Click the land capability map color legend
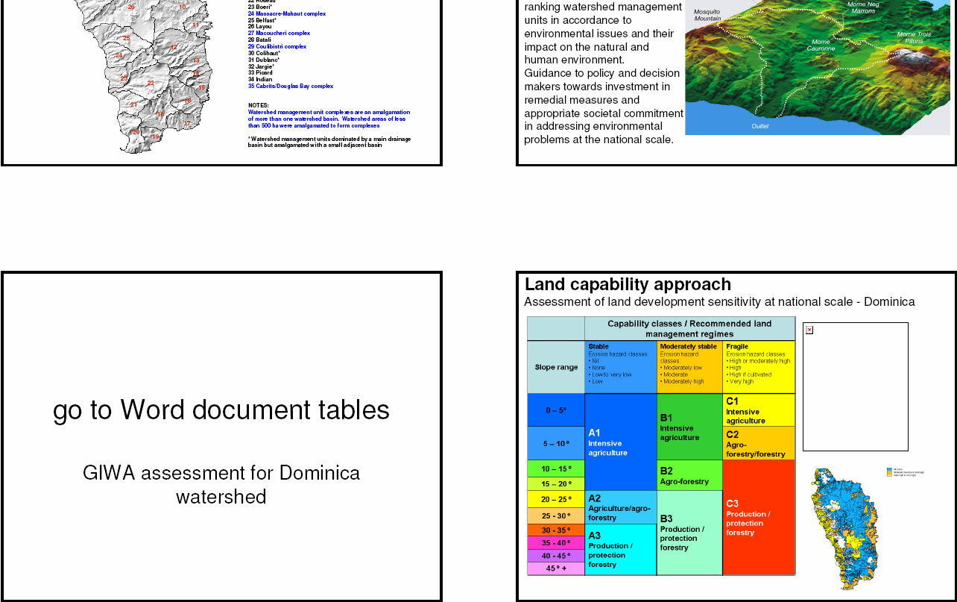957x602 pixels. coord(905,472)
